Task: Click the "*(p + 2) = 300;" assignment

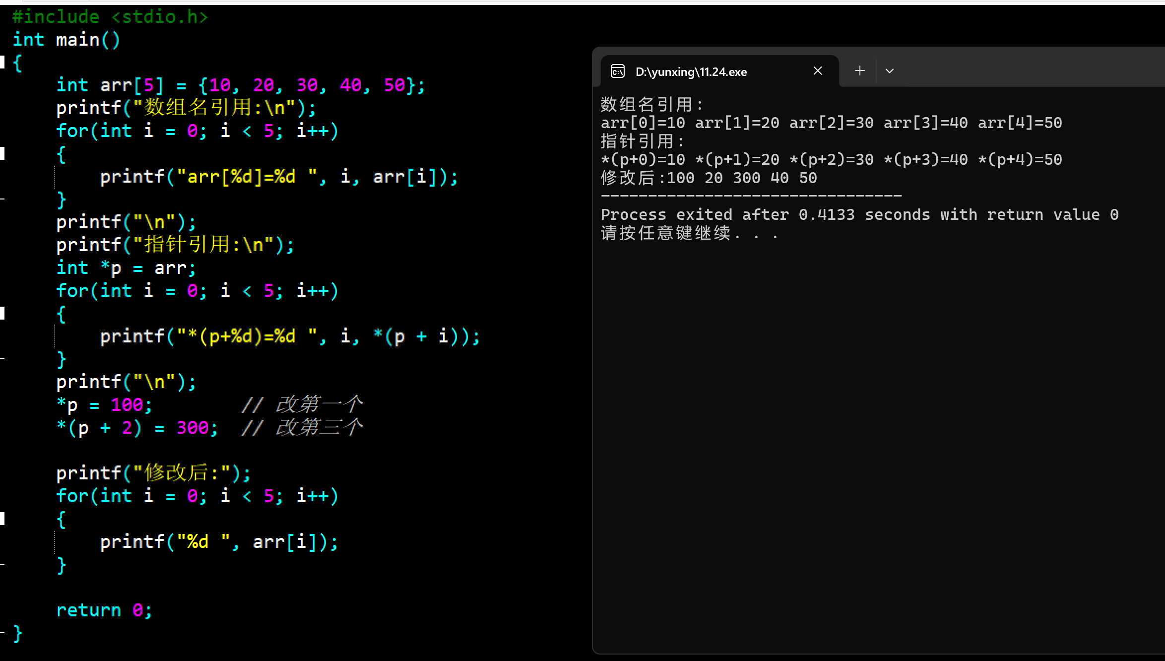Action: coord(137,428)
